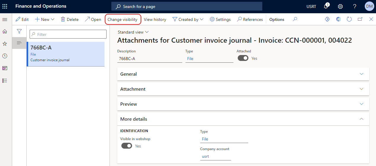Toggle the Attached switch

243,58
